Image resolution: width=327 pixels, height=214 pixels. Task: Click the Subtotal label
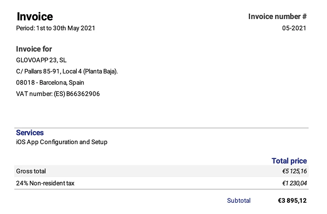tap(239, 200)
